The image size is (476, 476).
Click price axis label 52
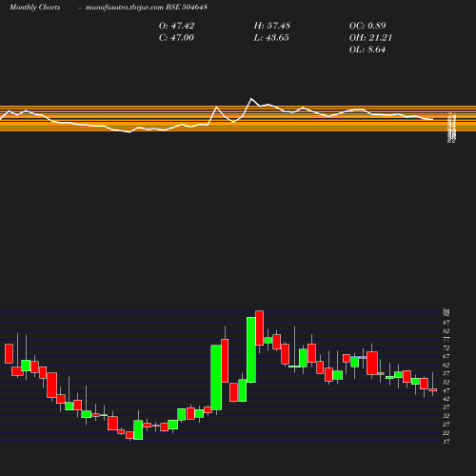tap(446, 382)
